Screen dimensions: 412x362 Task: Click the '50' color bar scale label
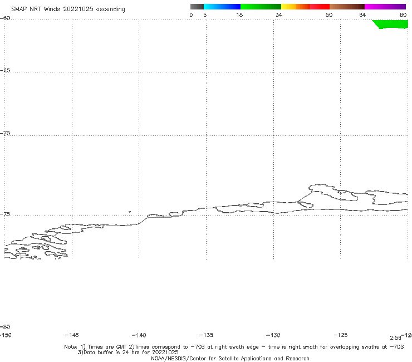point(329,15)
